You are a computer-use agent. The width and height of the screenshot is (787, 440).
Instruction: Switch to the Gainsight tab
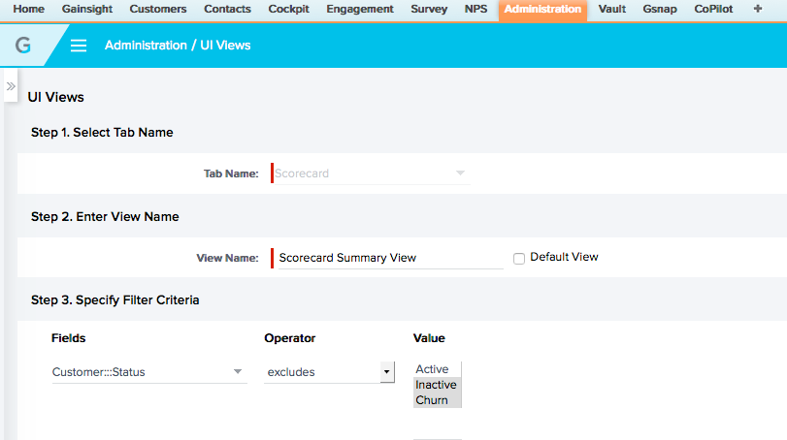click(87, 9)
